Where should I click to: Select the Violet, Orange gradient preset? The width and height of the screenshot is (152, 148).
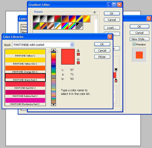65,19
